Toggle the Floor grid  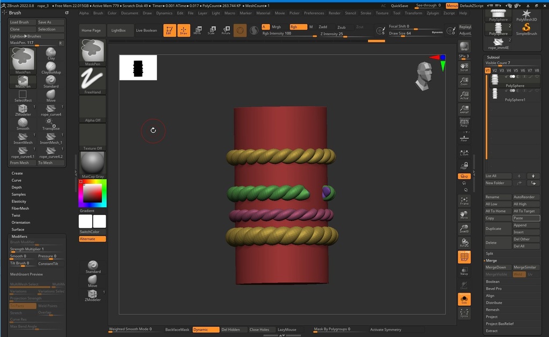tap(464, 138)
